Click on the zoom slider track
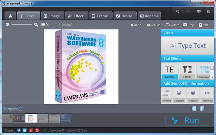This screenshot has width=216, height=135. coord(22,24)
